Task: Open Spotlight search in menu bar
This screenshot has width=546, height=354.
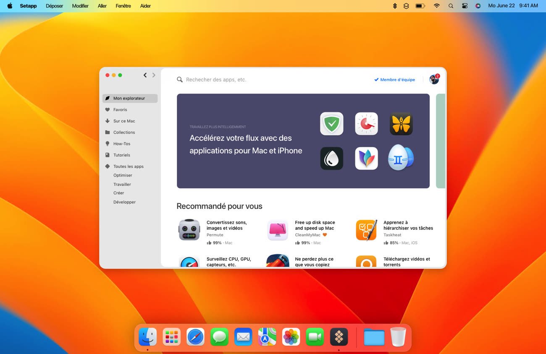Action: coord(451,6)
